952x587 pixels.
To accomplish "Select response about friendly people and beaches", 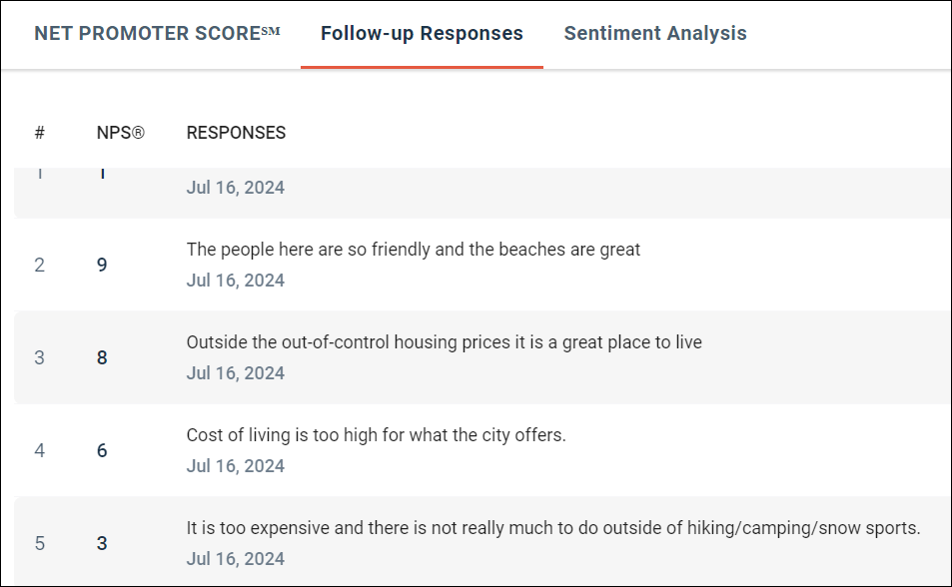I will click(x=413, y=250).
